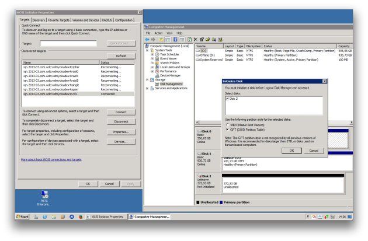Click the Up one level folder icon
The height and width of the screenshot is (241, 368).
tap(161, 39)
